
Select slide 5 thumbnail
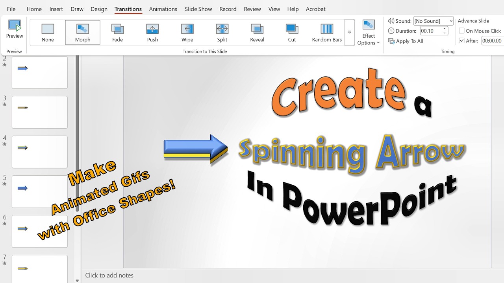[40, 191]
